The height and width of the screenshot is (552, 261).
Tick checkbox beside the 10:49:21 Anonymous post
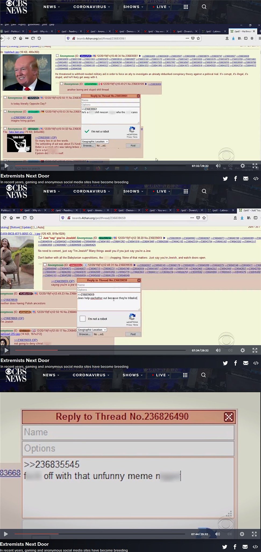click(x=62, y=84)
